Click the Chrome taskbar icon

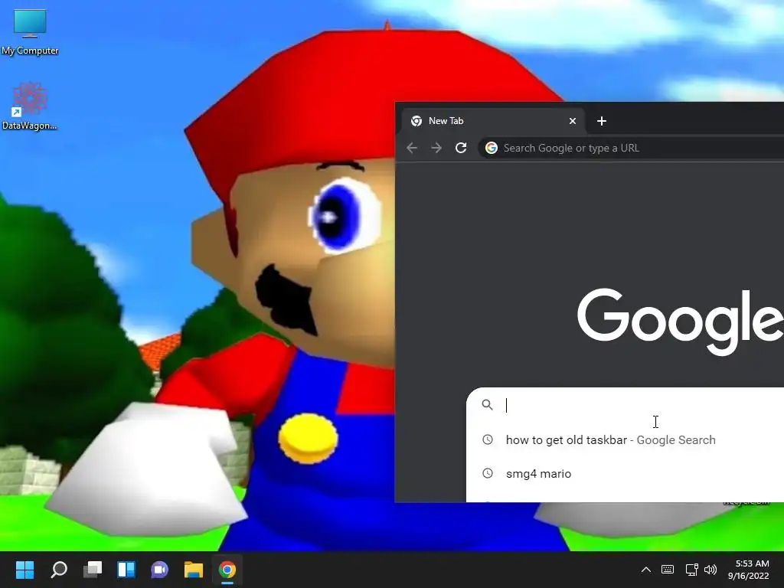[x=227, y=570]
